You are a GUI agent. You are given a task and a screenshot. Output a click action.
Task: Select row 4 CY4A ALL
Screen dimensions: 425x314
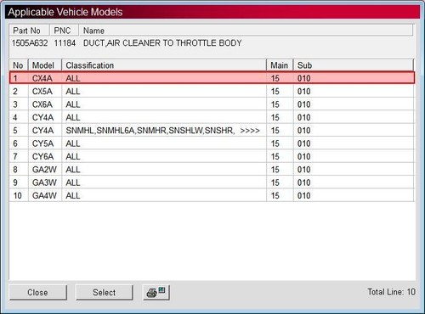212,117
